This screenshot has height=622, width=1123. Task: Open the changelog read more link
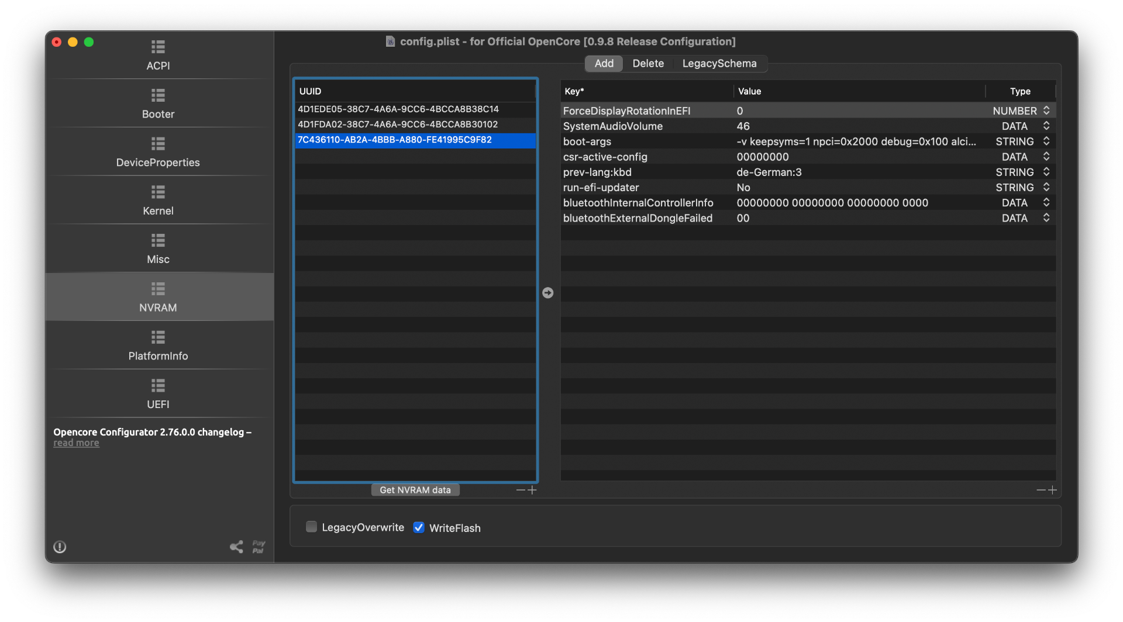(x=76, y=443)
